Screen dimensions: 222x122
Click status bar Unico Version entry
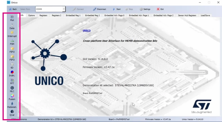tap(193, 119)
